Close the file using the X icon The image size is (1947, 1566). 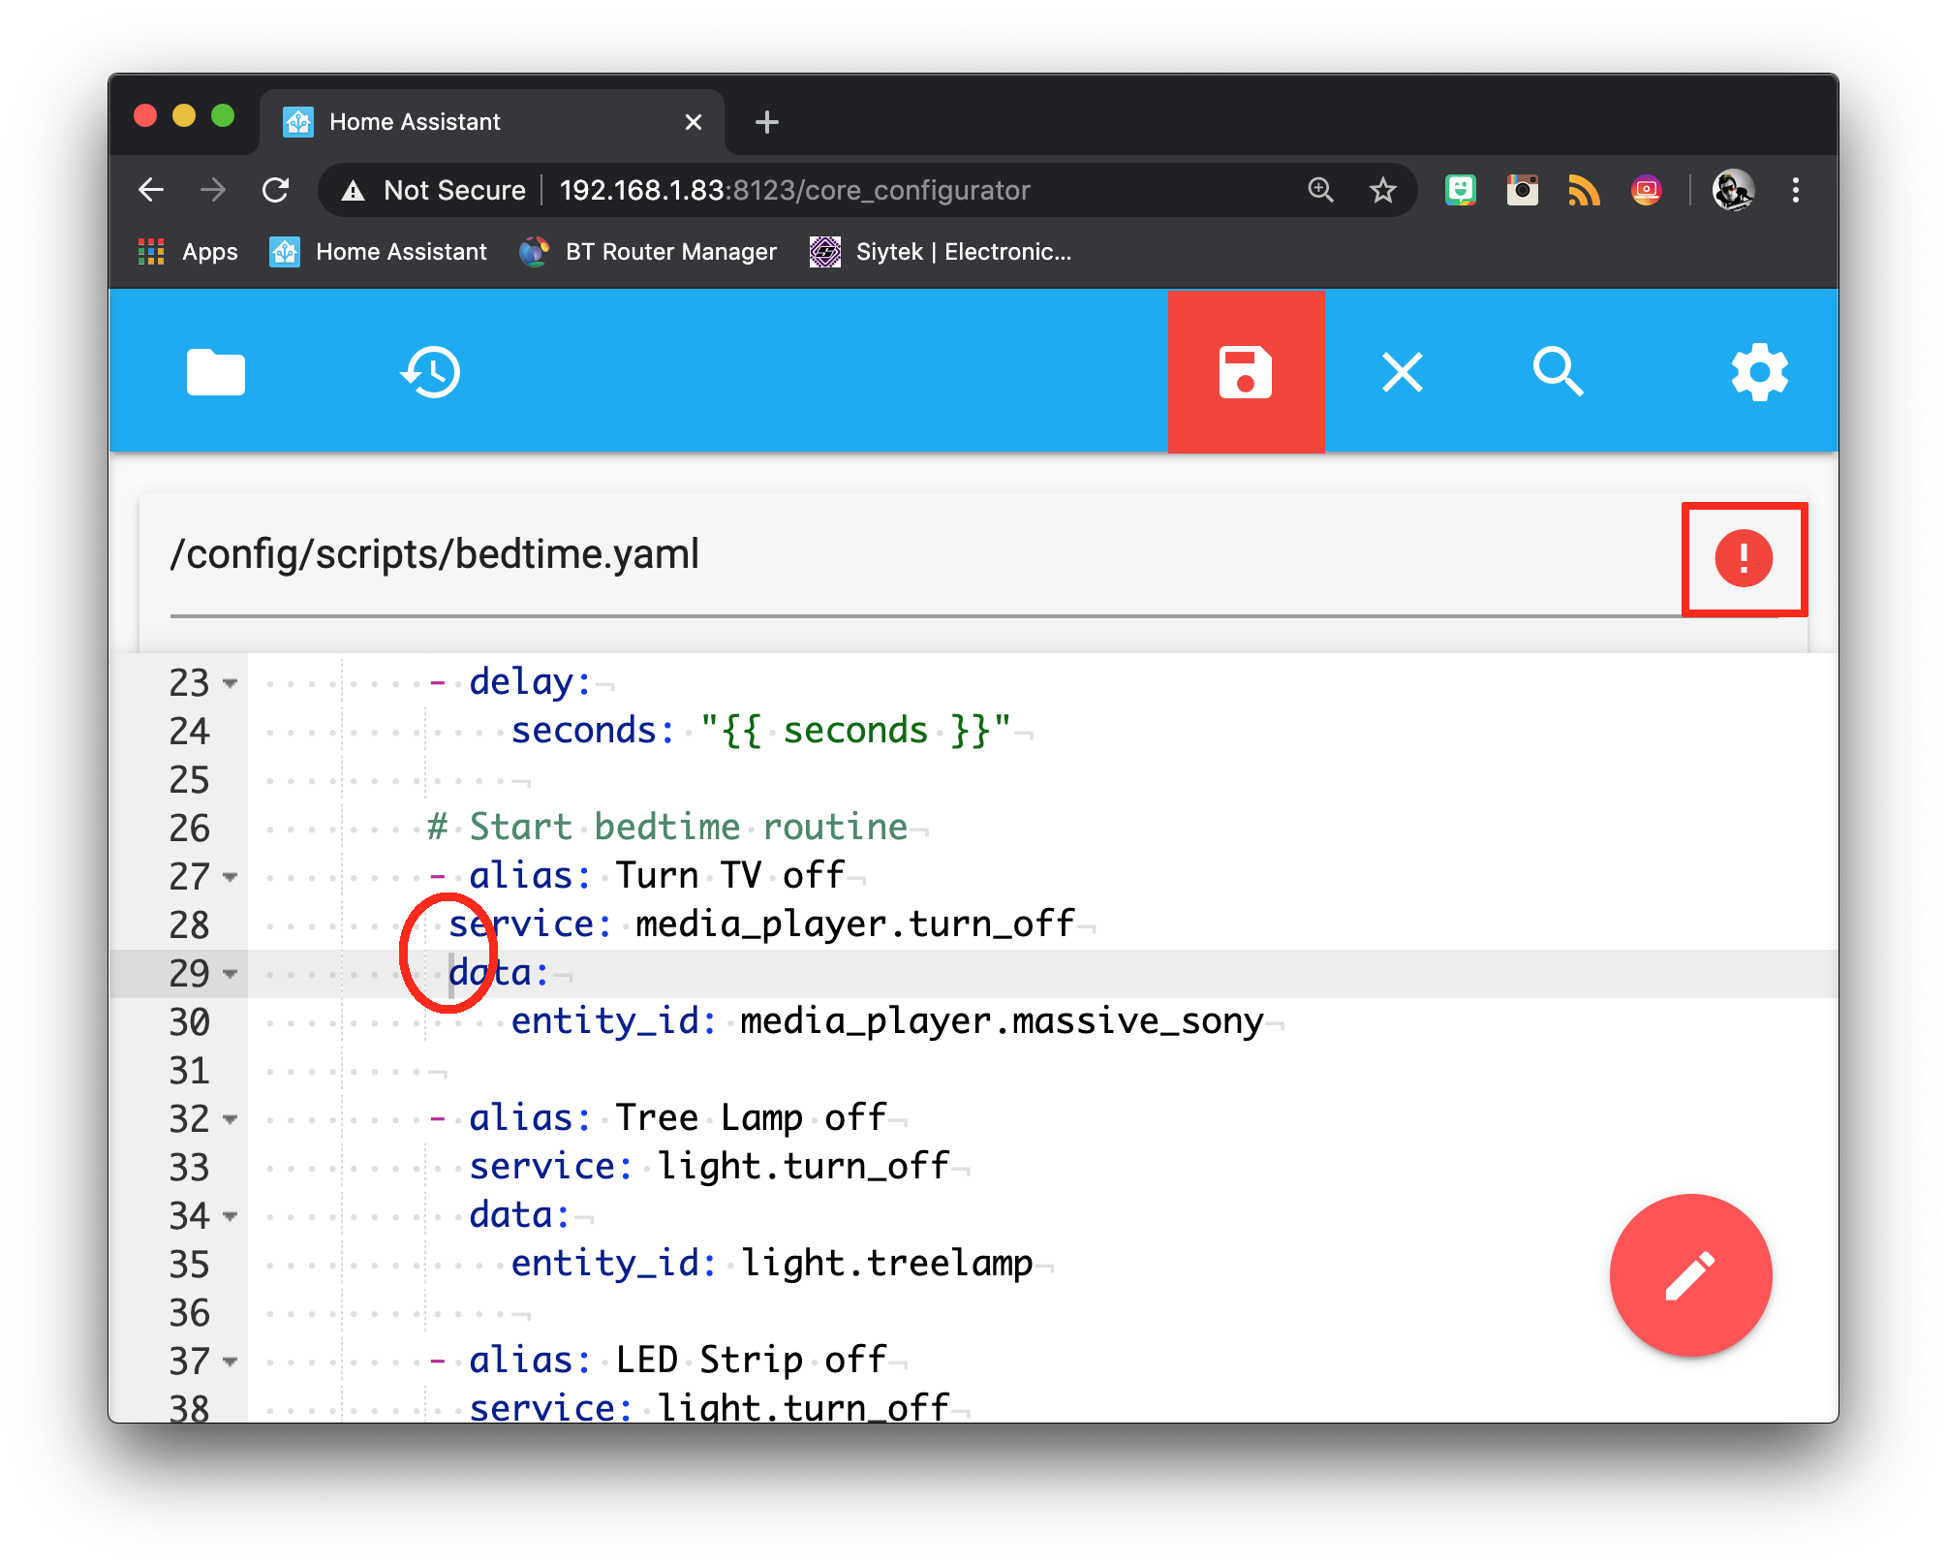coord(1402,372)
